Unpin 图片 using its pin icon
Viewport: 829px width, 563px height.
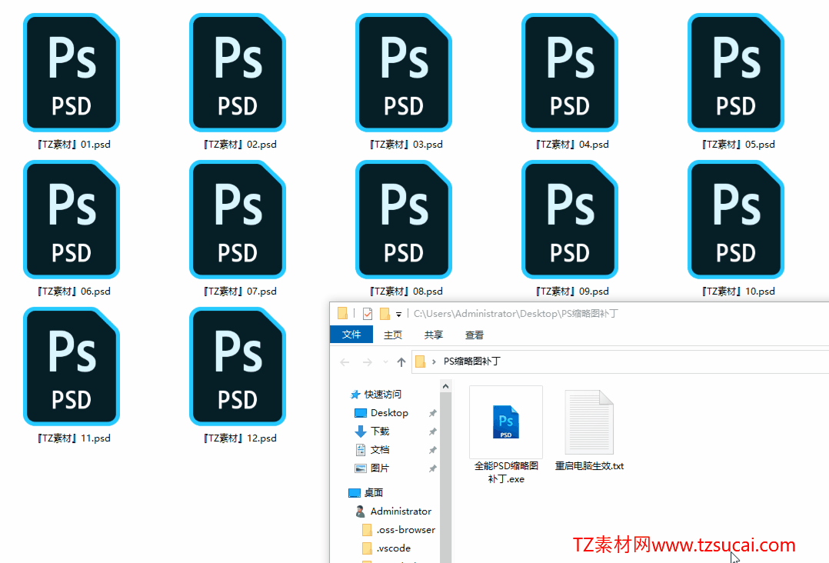pyautogui.click(x=432, y=468)
